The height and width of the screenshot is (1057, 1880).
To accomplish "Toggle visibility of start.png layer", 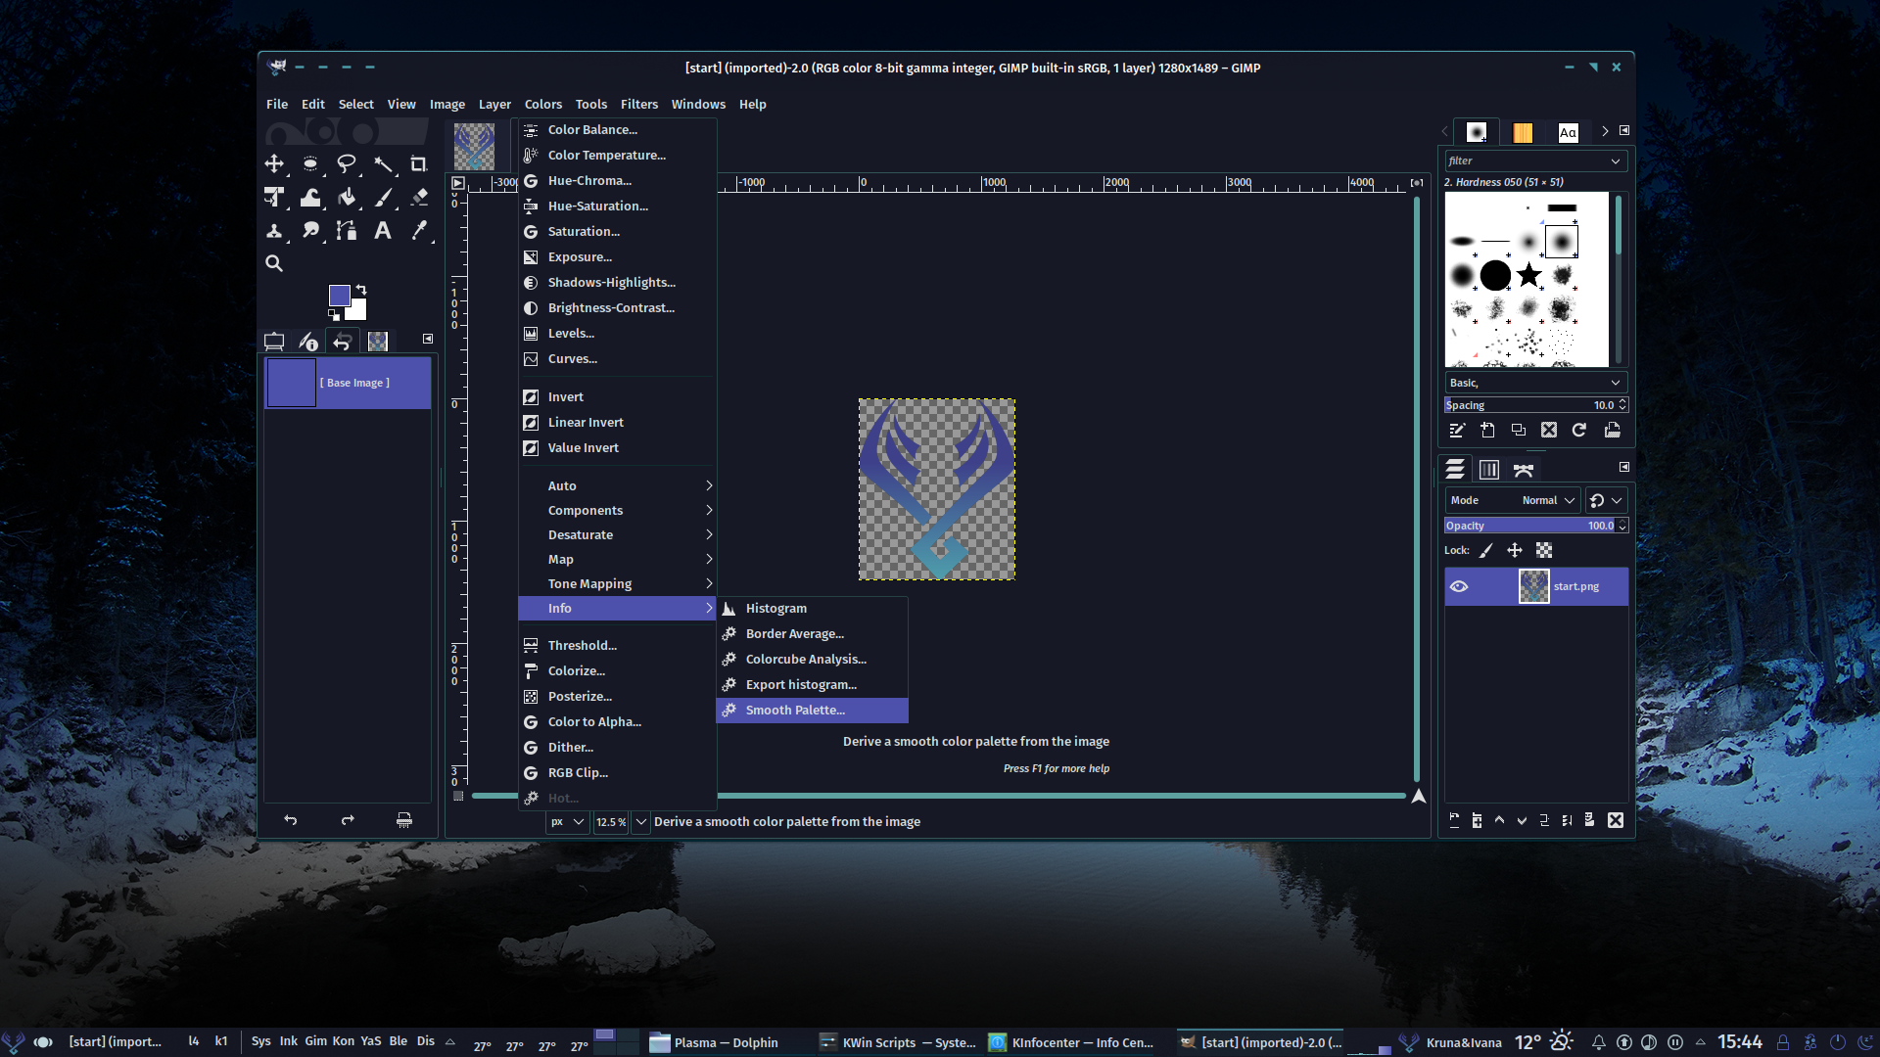I will click(x=1459, y=586).
